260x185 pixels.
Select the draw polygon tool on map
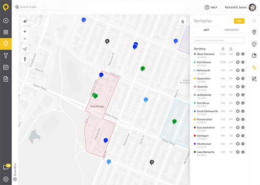25,49
